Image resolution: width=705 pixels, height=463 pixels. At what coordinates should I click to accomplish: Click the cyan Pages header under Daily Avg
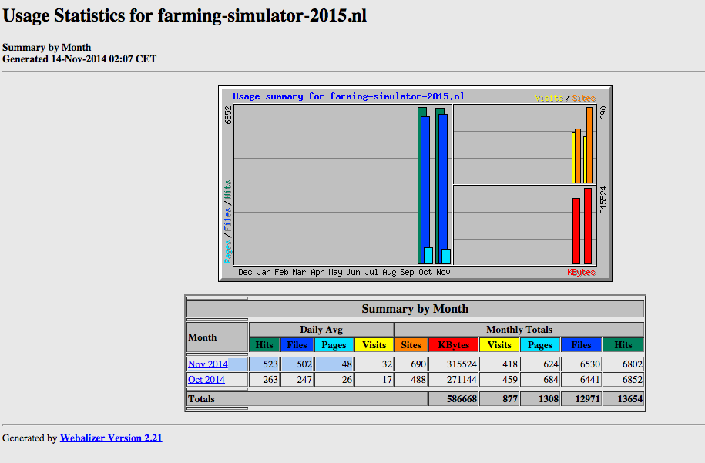(334, 345)
